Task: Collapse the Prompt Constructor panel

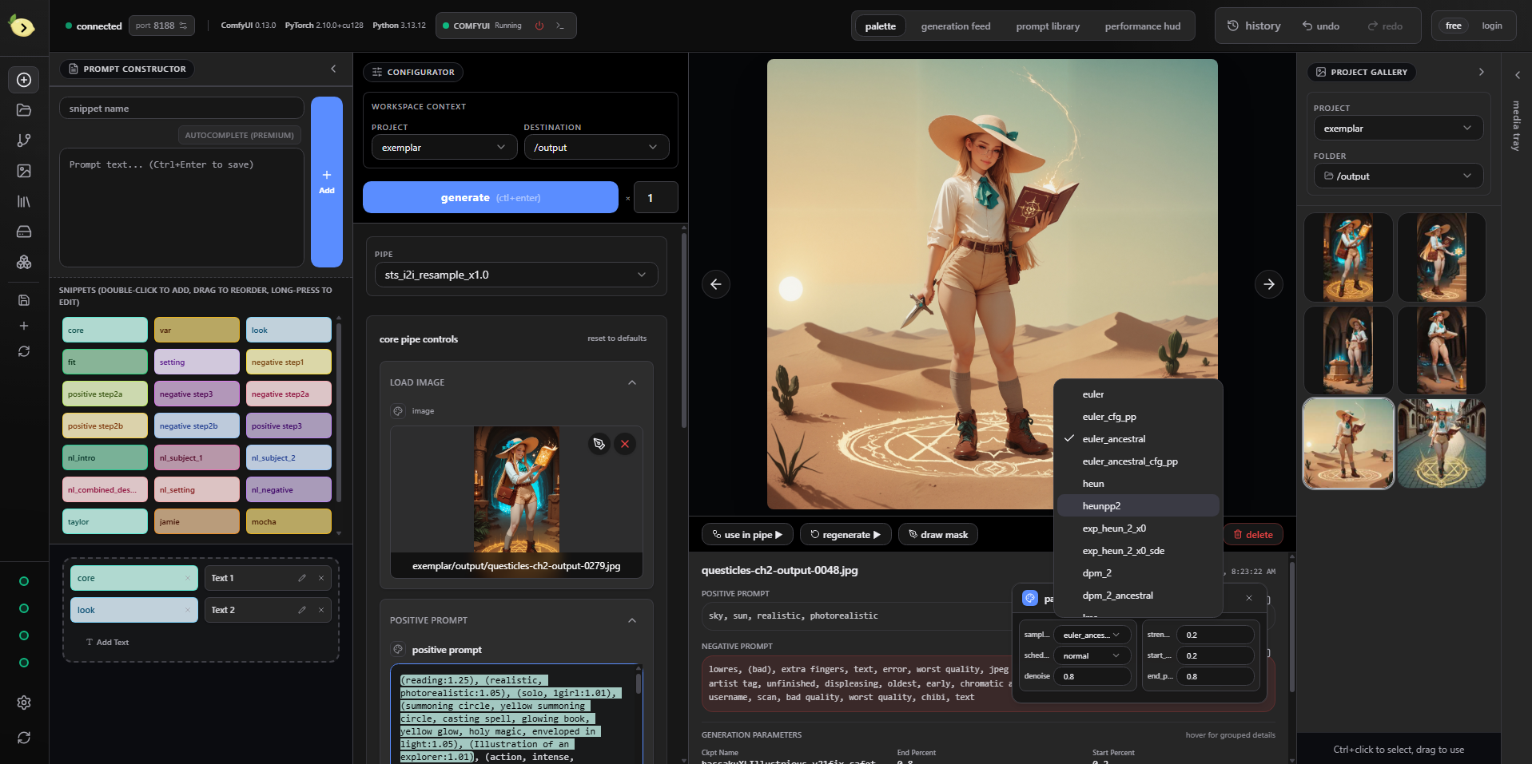Action: 333,69
